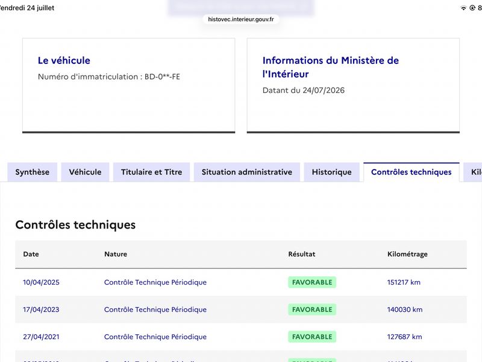The width and height of the screenshot is (482, 362).
Task: Click Contrôle Technique Périodique in 10/04/2025 row
Action: 155,282
